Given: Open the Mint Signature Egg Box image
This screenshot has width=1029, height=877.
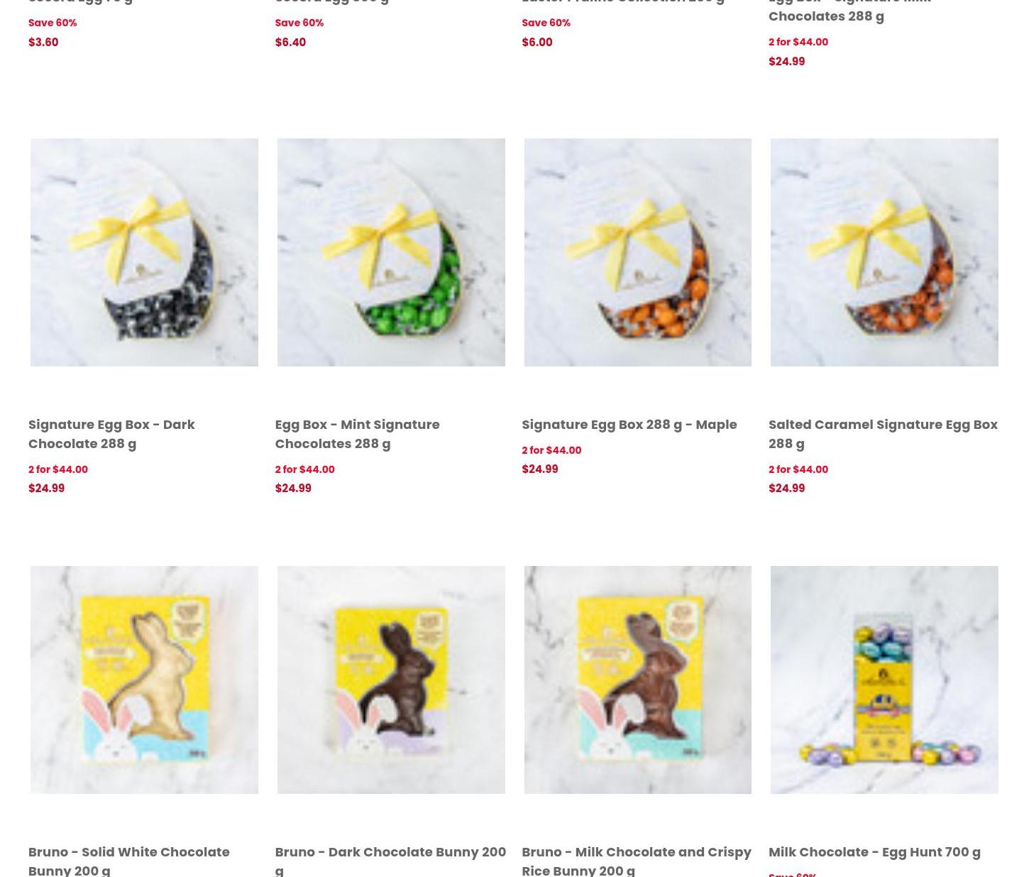Looking at the screenshot, I should coord(391,252).
